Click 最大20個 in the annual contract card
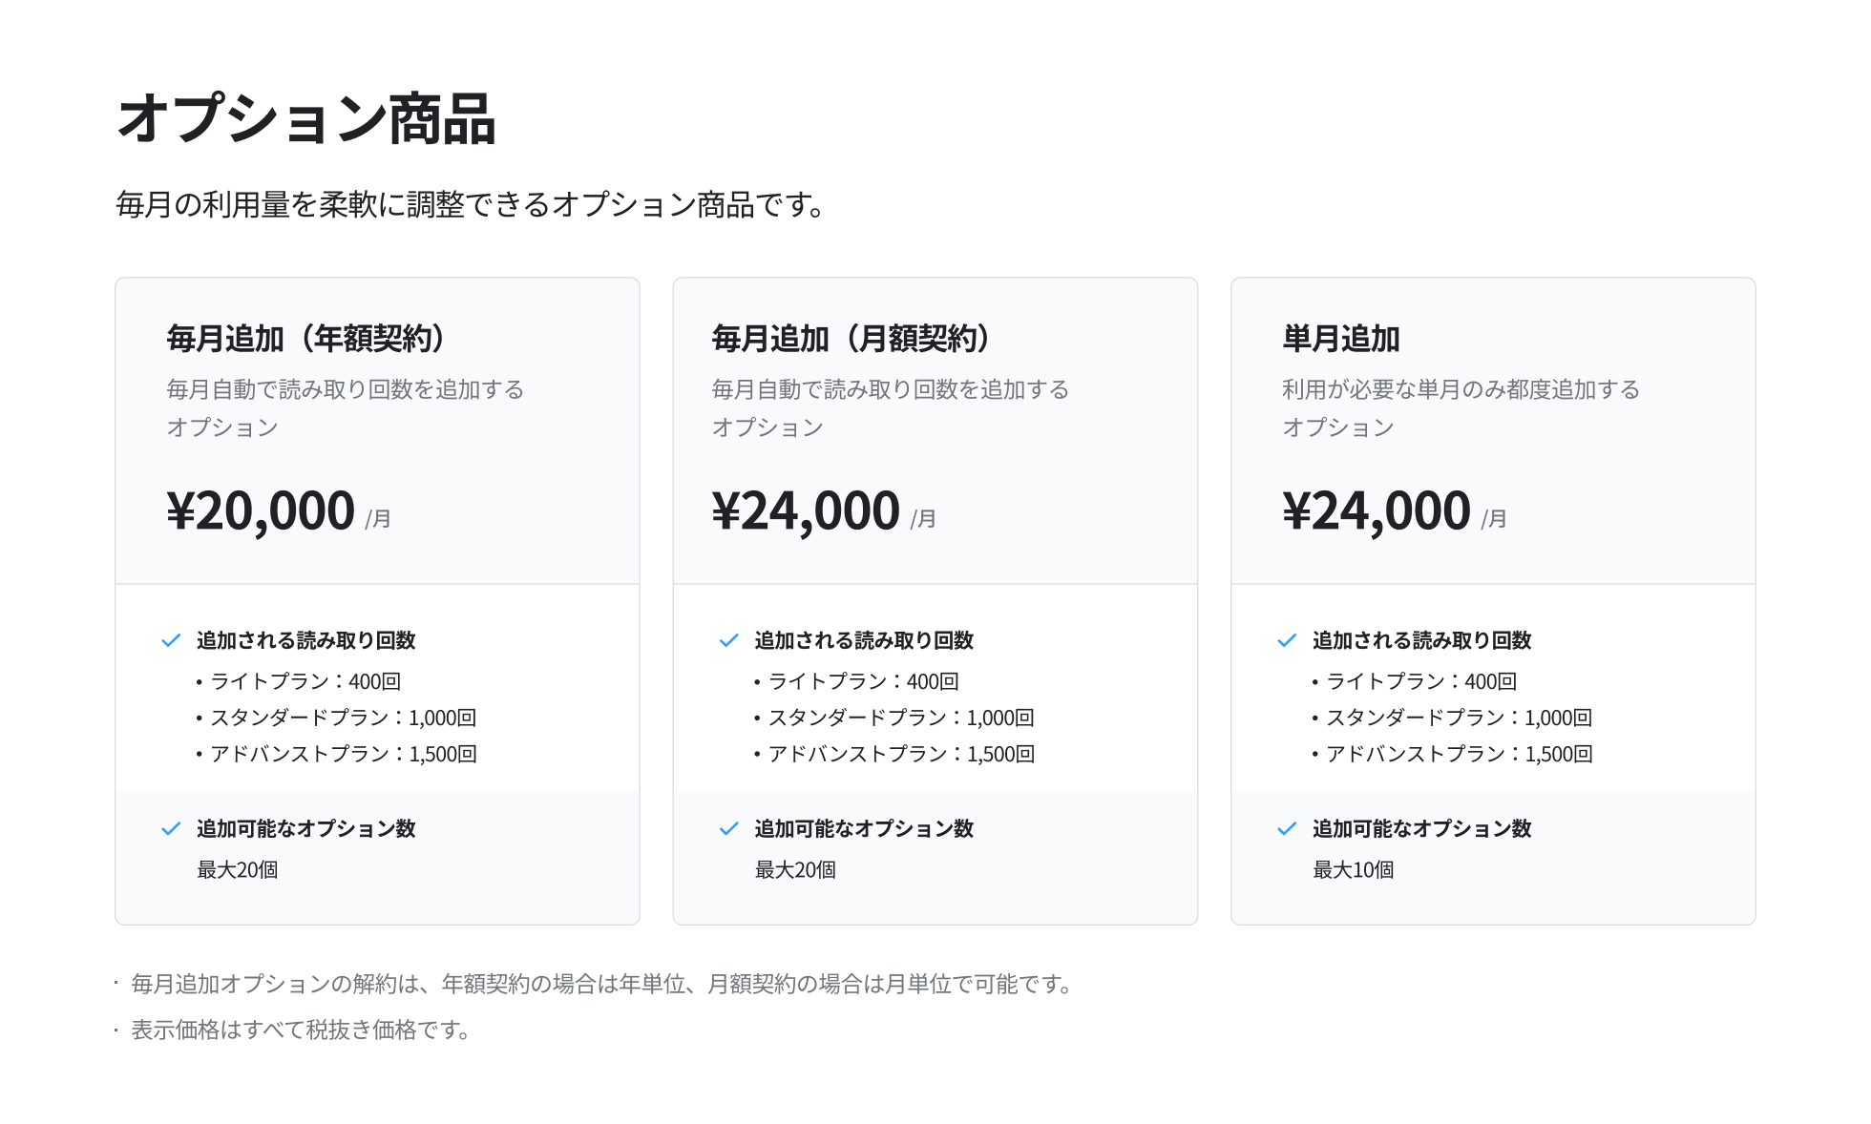Screen dimensions: 1871x1124 237,870
